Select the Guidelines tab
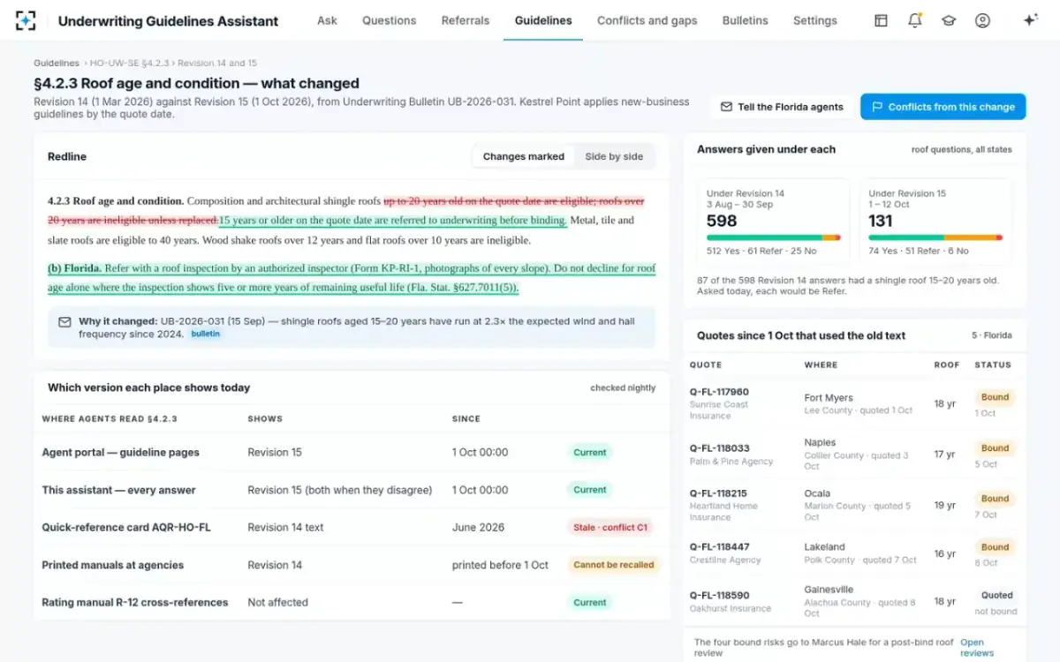 point(543,20)
